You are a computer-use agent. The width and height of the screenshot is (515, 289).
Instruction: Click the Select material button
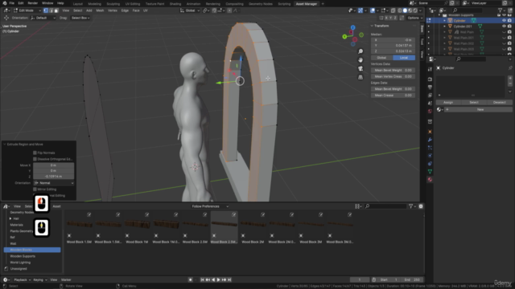click(474, 102)
